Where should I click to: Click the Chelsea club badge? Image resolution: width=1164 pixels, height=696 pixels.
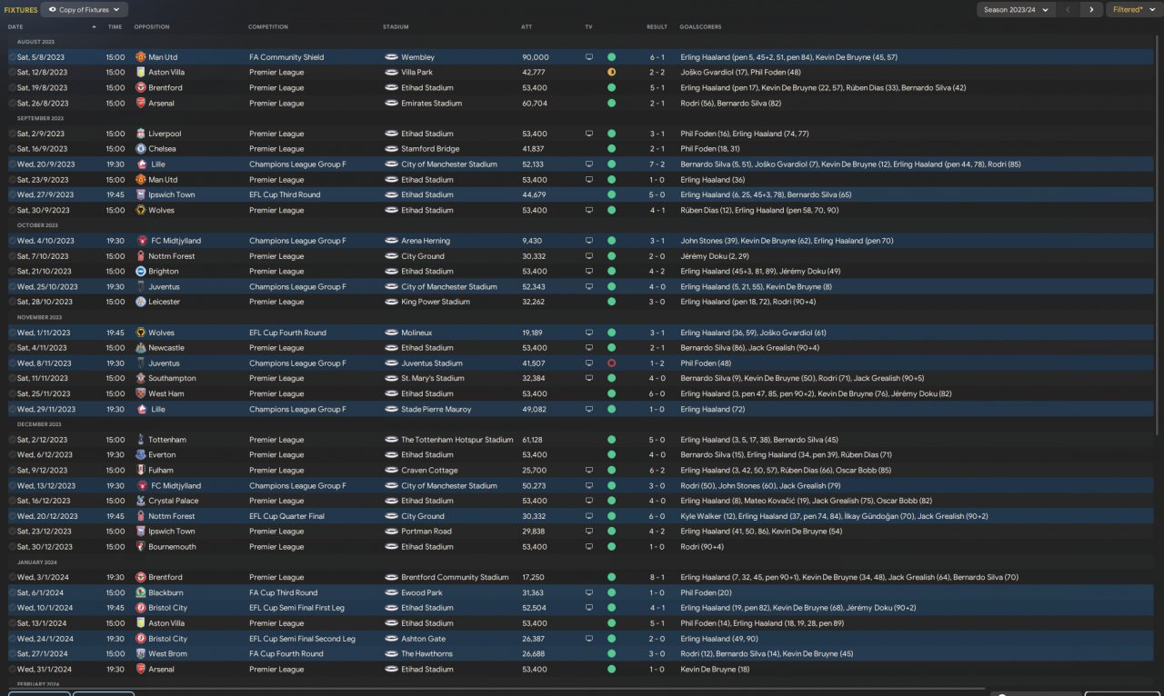click(x=141, y=149)
